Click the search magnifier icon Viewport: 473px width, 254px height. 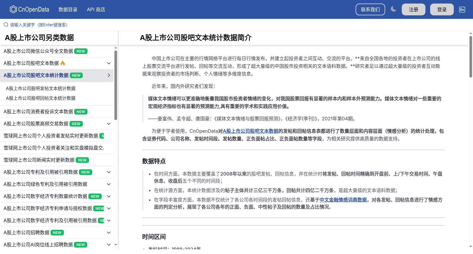6,25
